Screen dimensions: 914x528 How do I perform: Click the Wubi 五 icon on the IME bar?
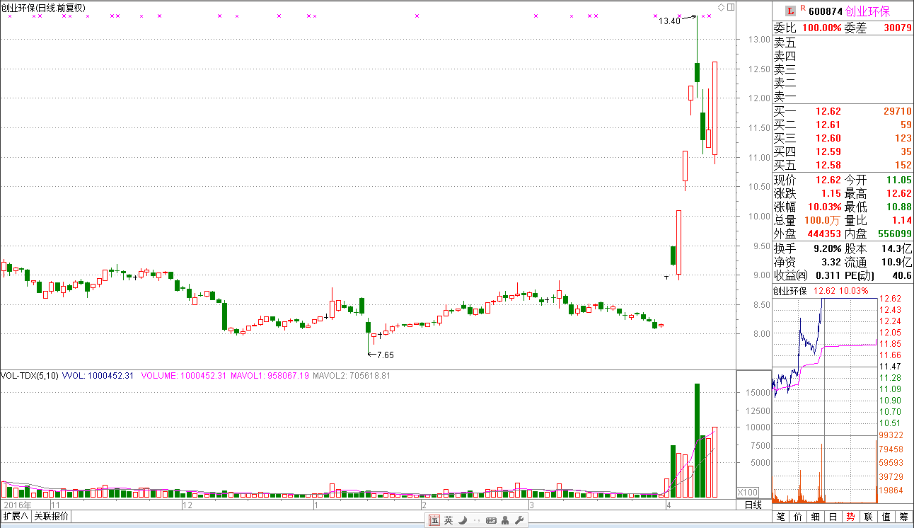[435, 520]
